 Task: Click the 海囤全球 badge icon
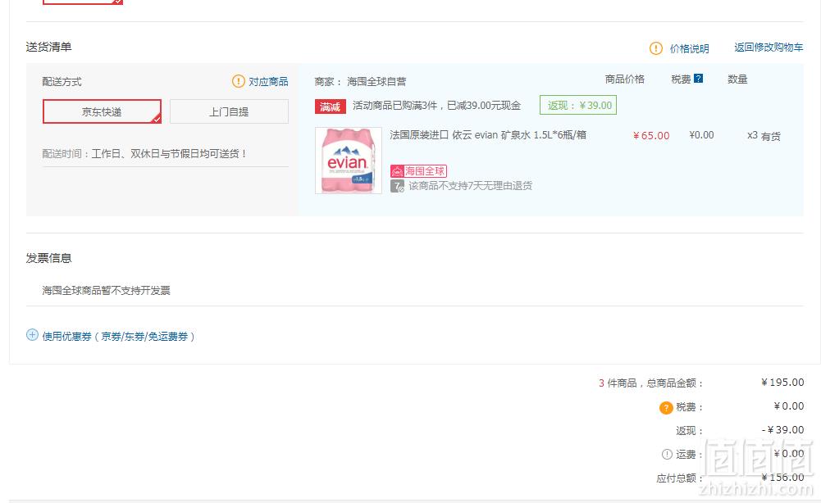[x=418, y=171]
